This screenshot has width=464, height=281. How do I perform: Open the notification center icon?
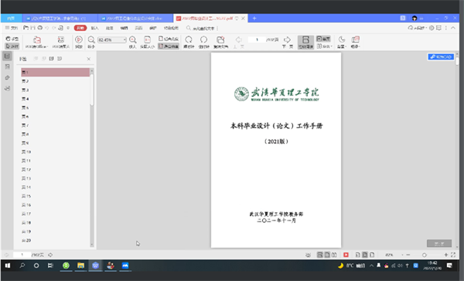click(x=449, y=266)
